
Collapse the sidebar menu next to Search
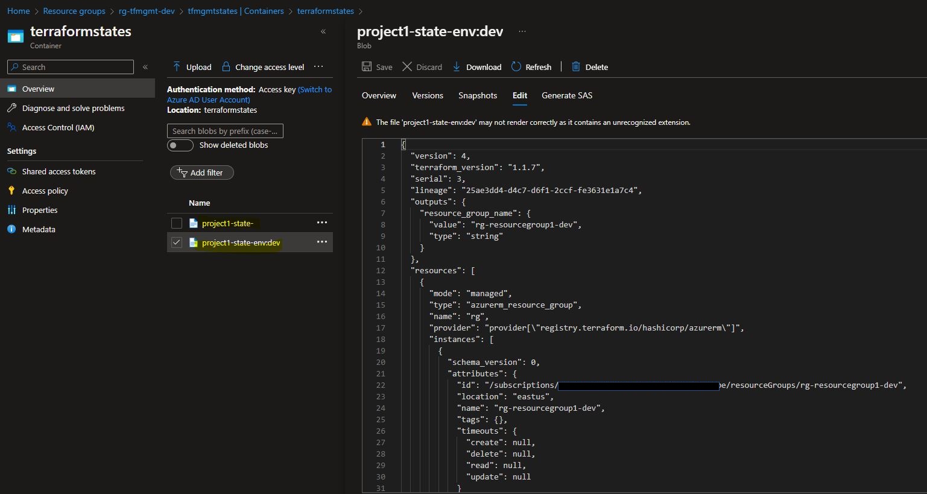point(145,67)
